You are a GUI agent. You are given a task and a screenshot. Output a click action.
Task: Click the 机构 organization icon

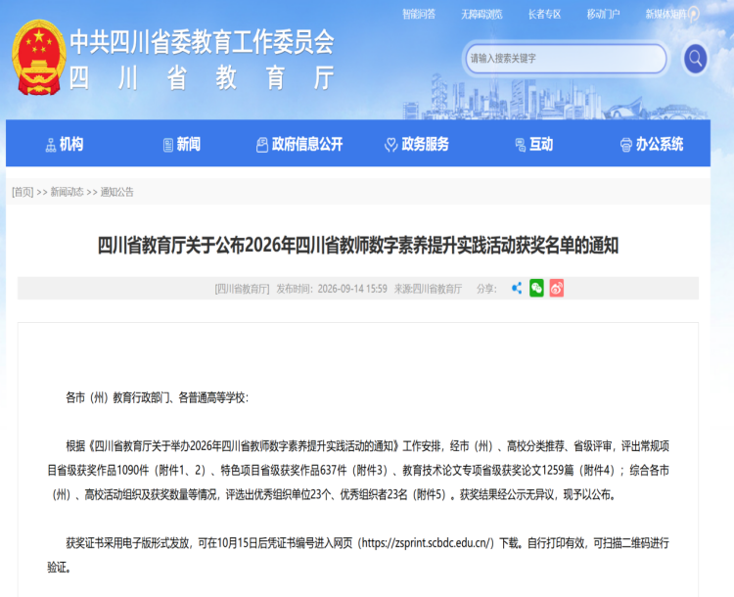click(x=51, y=145)
